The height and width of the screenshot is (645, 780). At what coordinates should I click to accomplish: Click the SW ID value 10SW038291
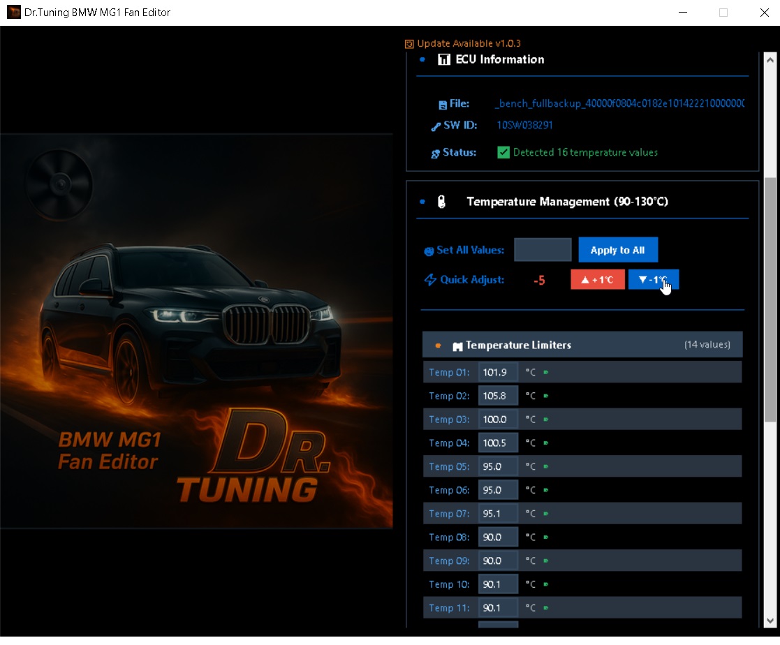(524, 125)
